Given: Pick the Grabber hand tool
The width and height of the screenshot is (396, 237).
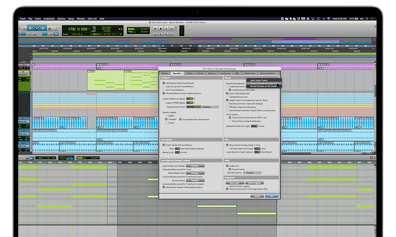Looking at the screenshot, I should (43, 28).
